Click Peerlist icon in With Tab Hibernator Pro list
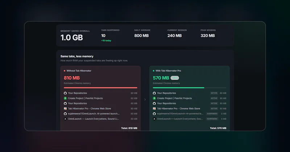The image size is (290, 152). pyautogui.click(x=154, y=98)
